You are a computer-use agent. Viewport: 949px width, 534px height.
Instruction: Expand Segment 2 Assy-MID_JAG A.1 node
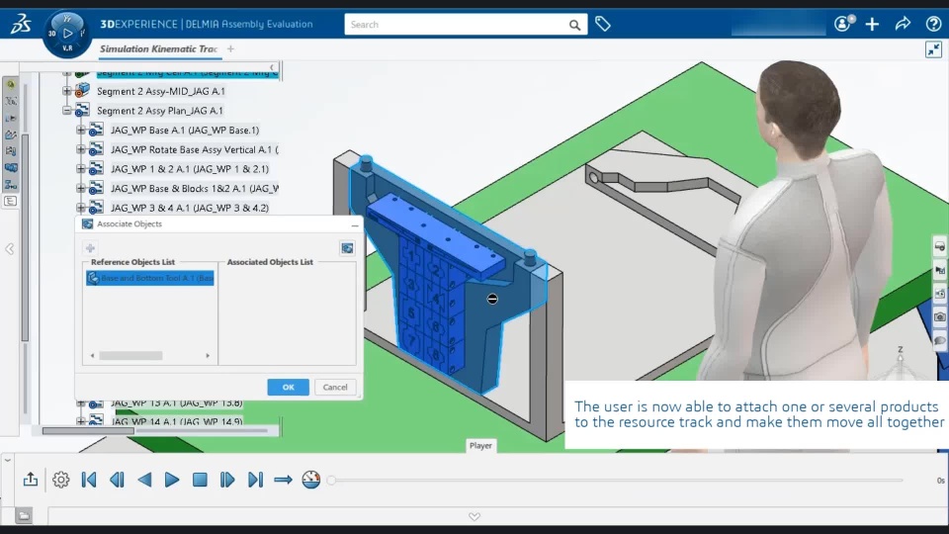(x=66, y=91)
